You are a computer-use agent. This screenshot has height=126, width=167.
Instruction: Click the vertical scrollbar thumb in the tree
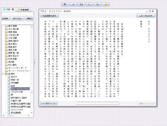(x=32, y=92)
